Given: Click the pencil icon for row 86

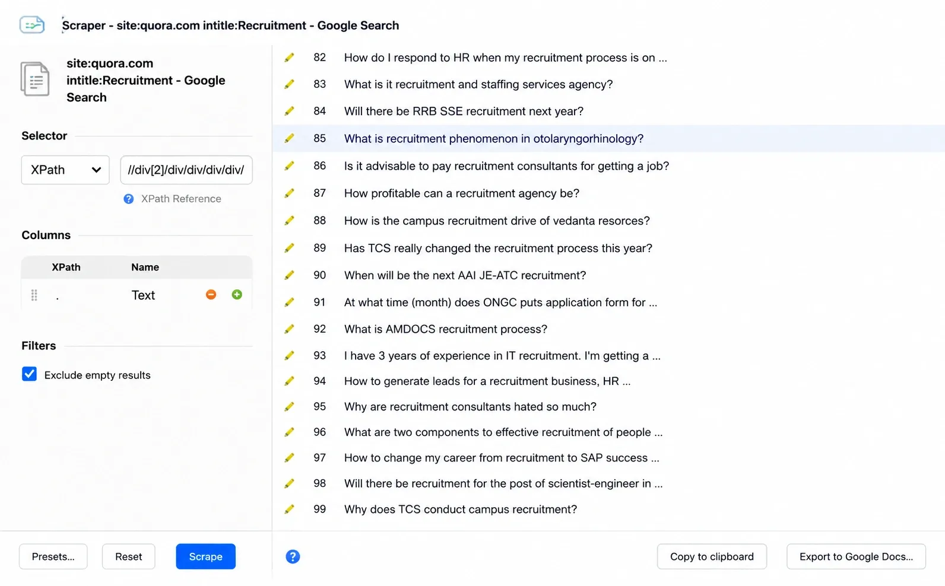Looking at the screenshot, I should coord(289,166).
